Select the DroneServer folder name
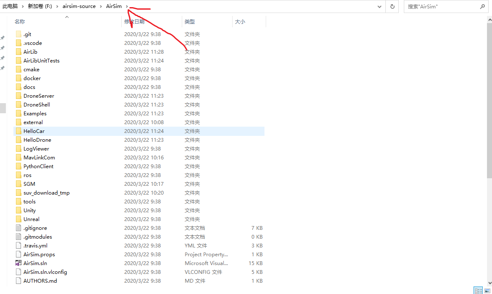 (39, 96)
